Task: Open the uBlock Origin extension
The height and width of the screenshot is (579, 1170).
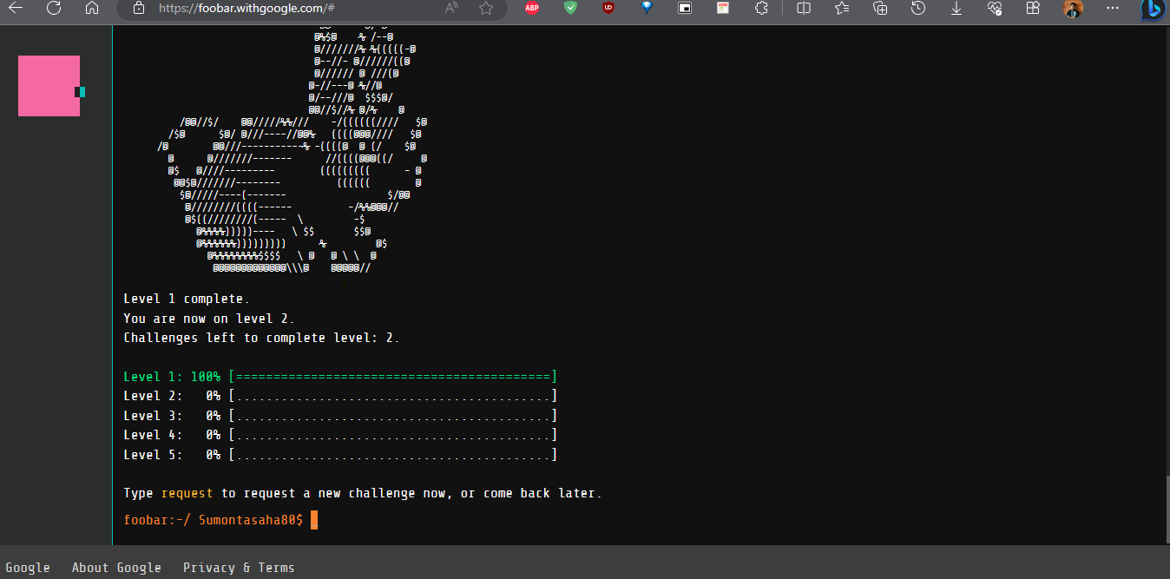Action: pyautogui.click(x=608, y=8)
